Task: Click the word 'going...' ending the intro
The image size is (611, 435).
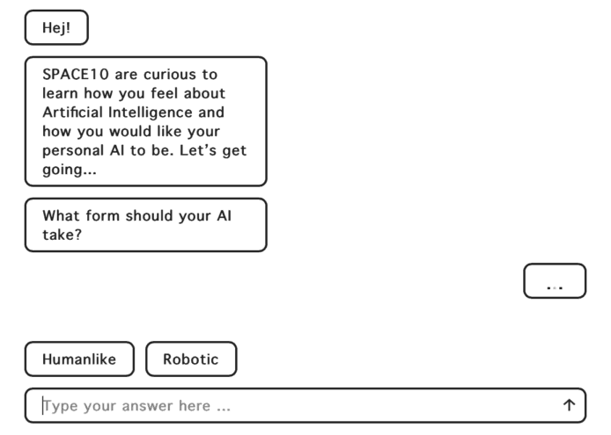Action: point(69,170)
